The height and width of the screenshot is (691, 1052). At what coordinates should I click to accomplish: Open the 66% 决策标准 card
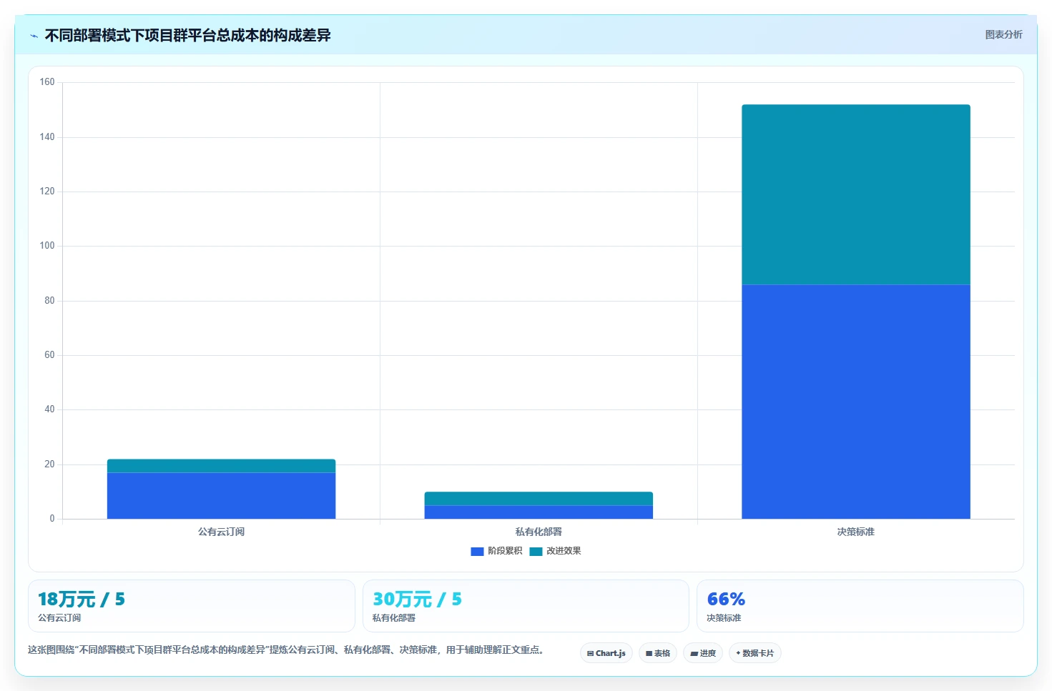click(x=860, y=606)
